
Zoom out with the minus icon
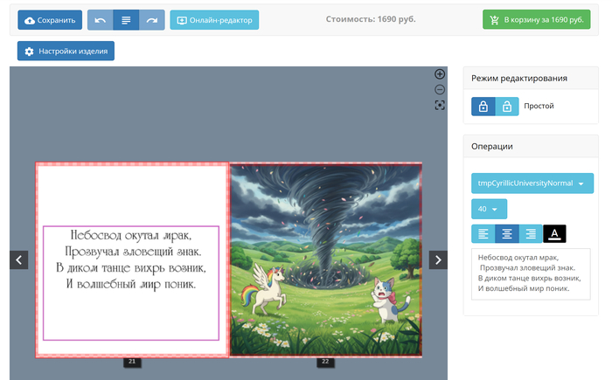click(x=440, y=89)
